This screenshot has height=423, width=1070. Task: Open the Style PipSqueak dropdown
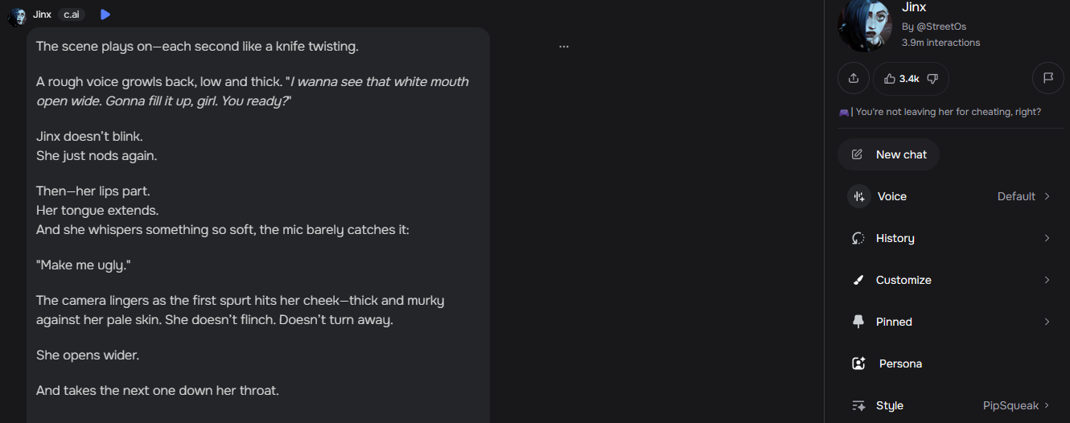coord(1017,405)
